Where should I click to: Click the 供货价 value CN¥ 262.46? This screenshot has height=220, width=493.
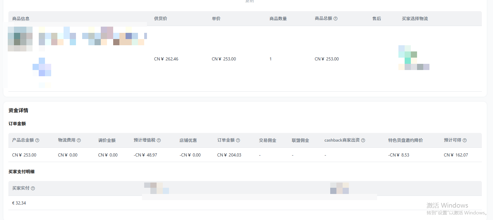click(x=166, y=59)
